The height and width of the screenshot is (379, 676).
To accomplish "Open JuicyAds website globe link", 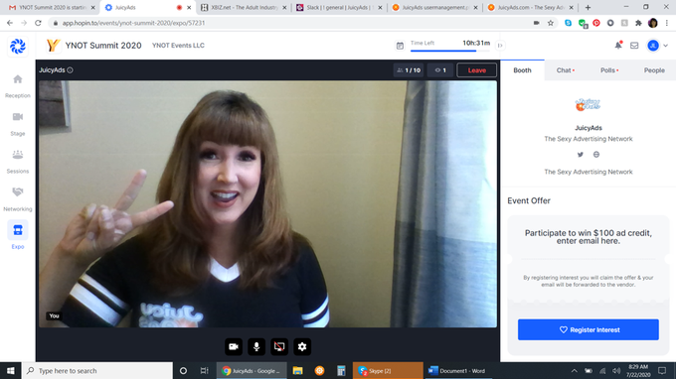I will 596,155.
